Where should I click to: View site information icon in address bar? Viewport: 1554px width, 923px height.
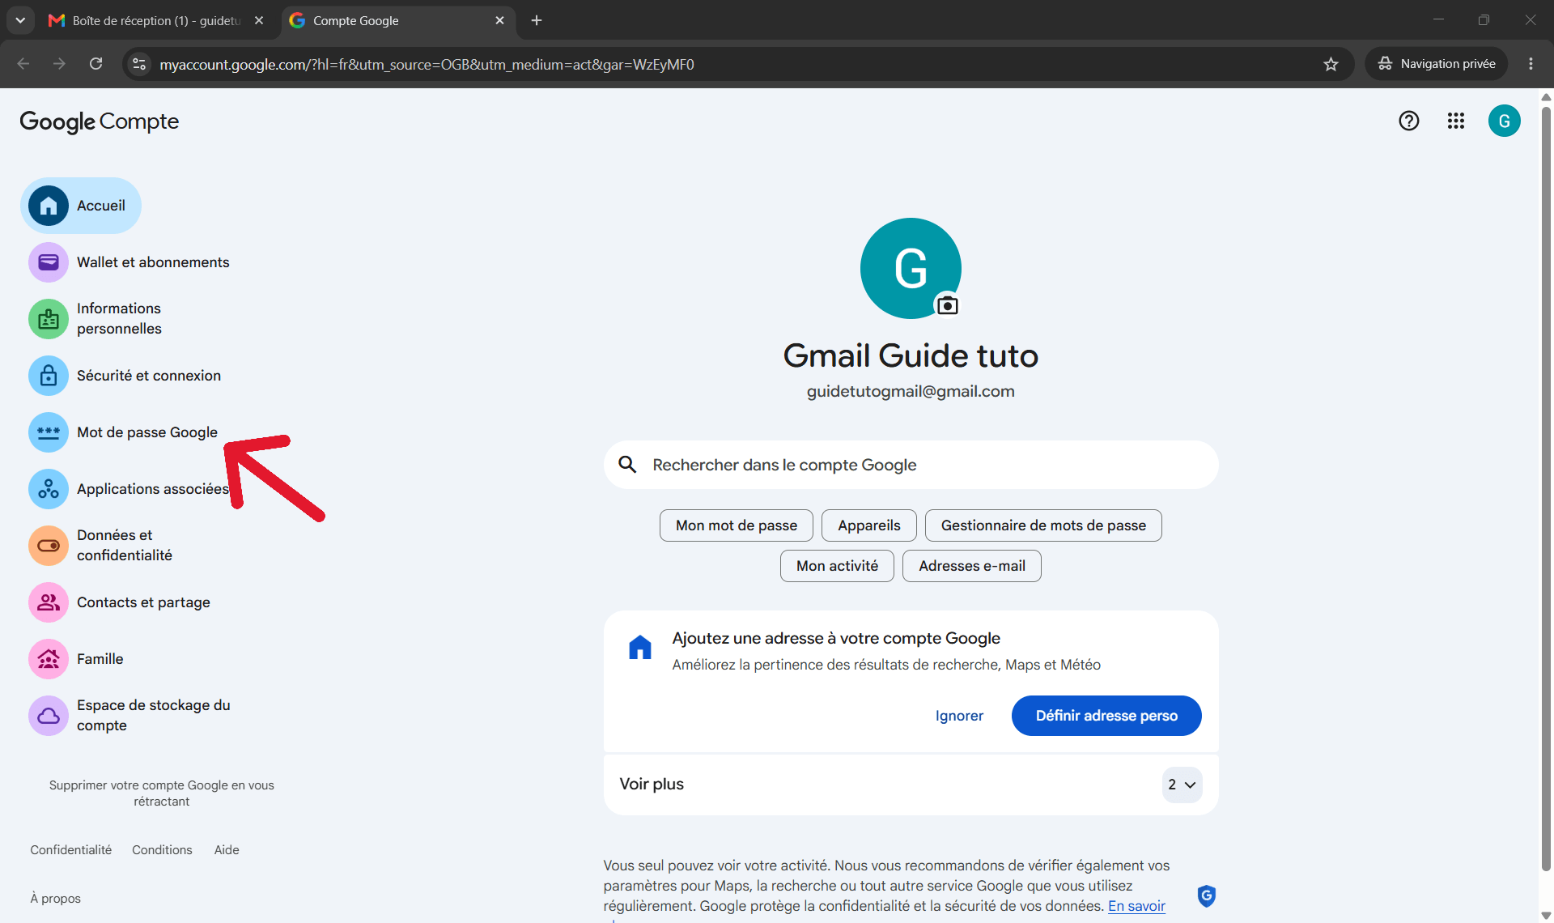click(x=139, y=64)
